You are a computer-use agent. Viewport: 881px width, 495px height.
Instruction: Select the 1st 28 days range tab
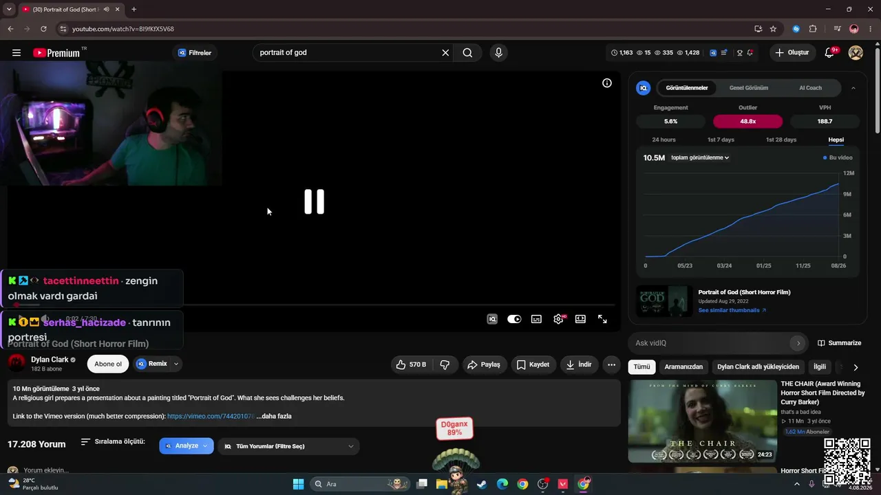(781, 140)
